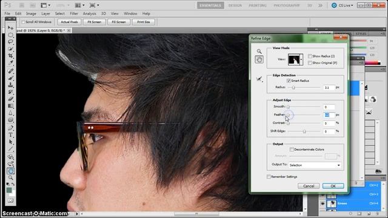Viewport: 388px width, 218px height.
Task: Expand more workspaces chevron
Action: point(320,5)
